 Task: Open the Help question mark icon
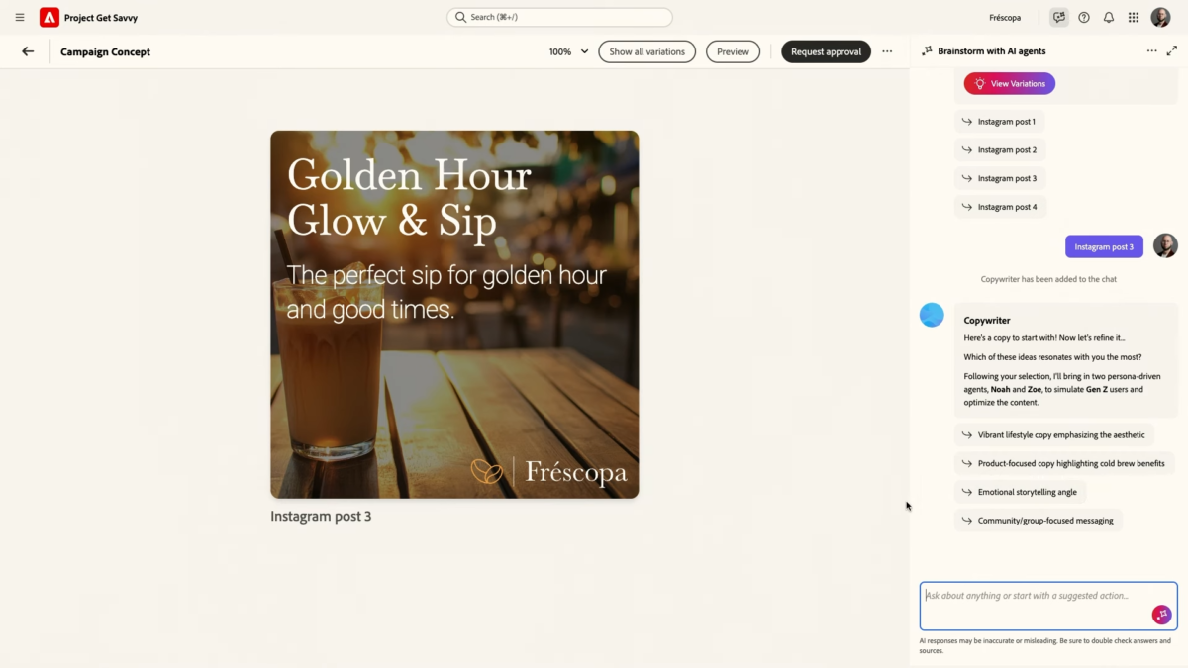coord(1084,17)
